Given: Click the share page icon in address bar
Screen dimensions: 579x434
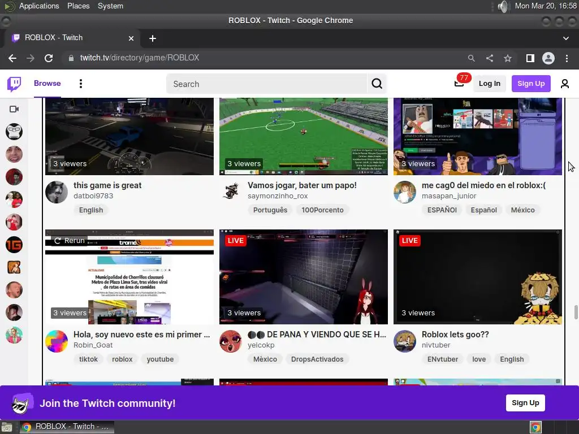Looking at the screenshot, I should pos(490,58).
